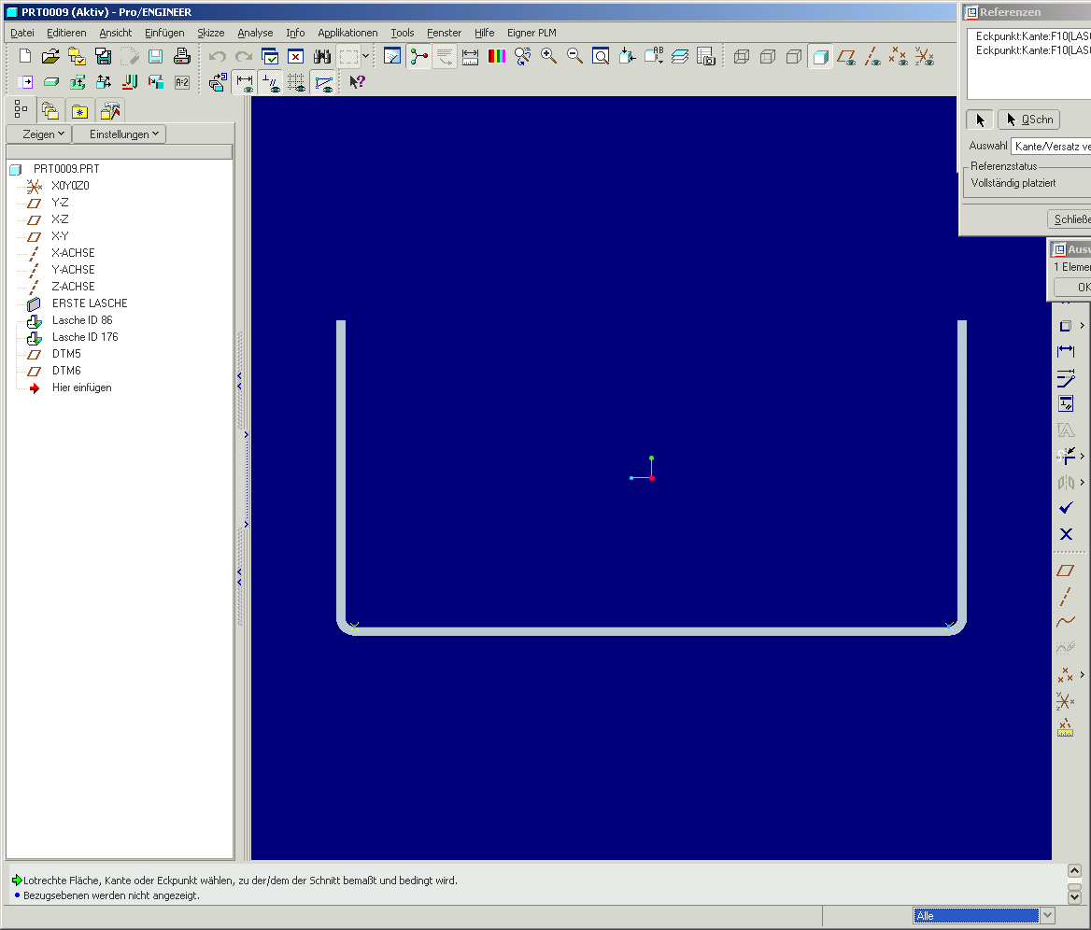Open the Analyse menu

(x=255, y=33)
